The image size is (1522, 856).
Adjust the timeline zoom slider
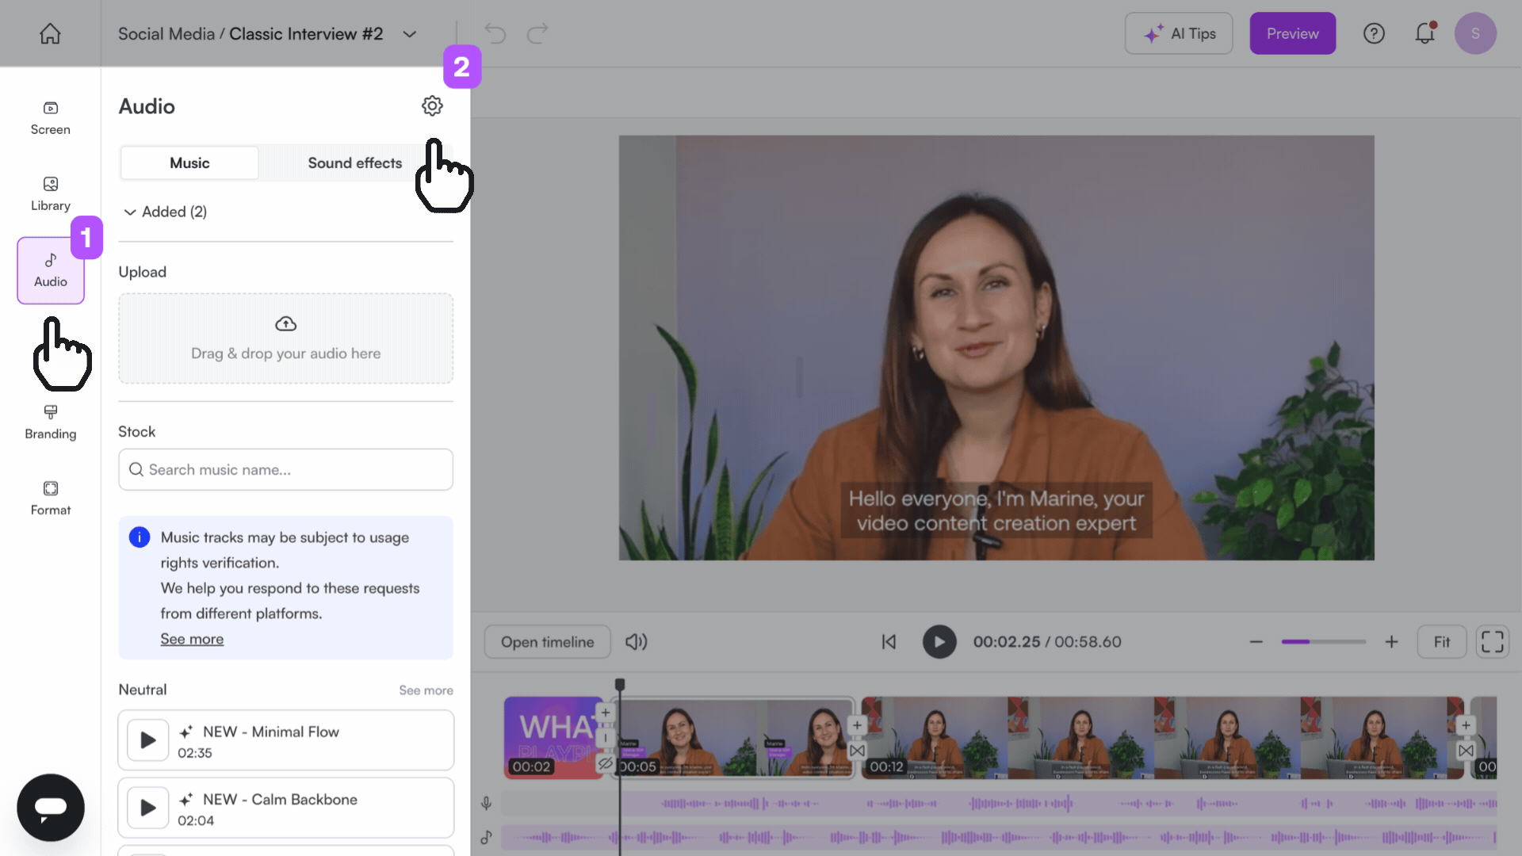coord(1323,642)
